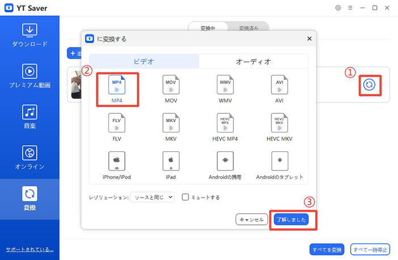Switch to the オーディオ tab

click(x=254, y=62)
